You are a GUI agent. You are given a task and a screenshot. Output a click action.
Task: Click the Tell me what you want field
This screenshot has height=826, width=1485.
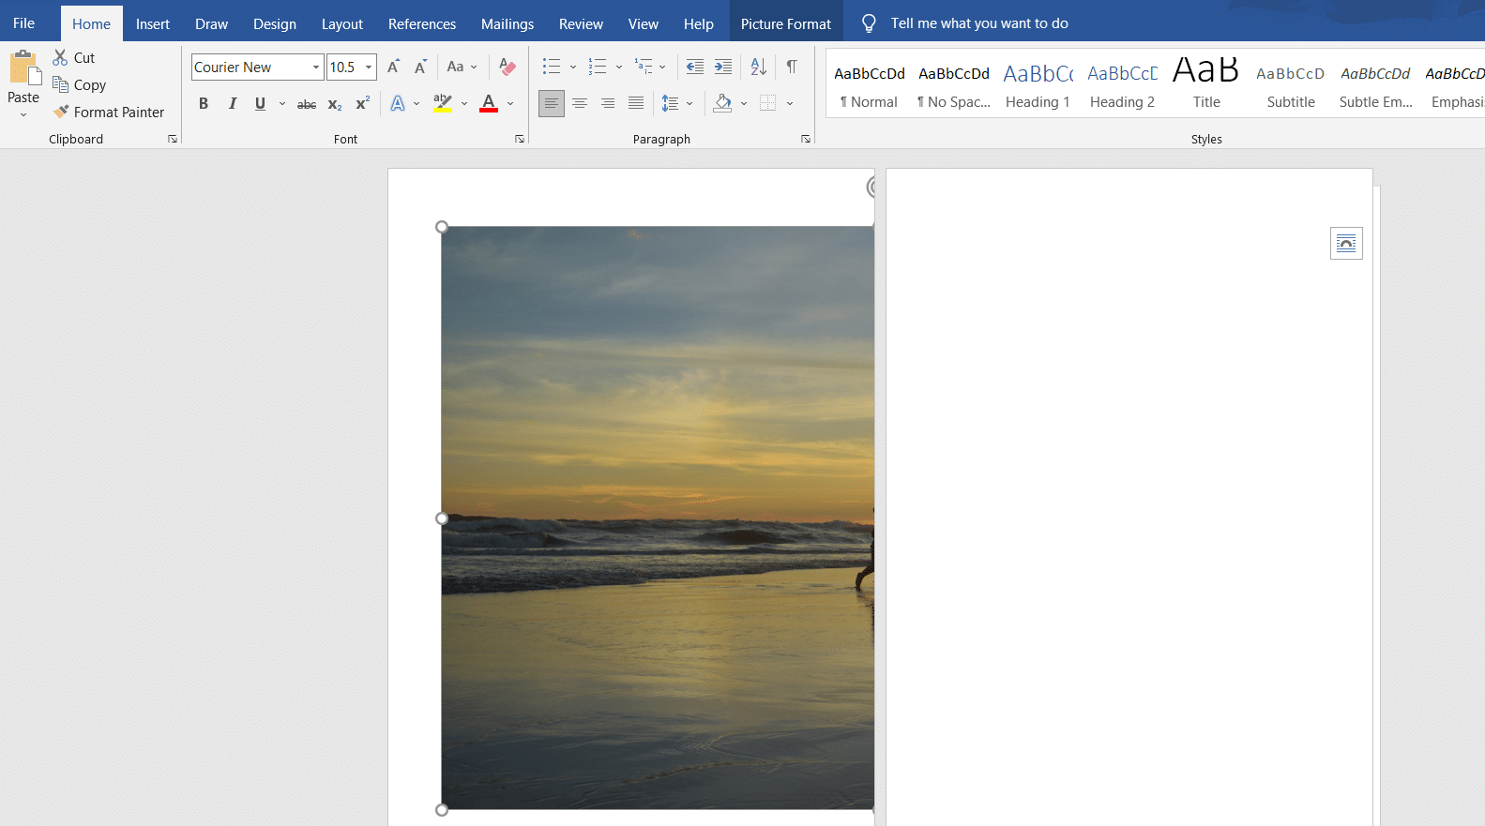979,23
